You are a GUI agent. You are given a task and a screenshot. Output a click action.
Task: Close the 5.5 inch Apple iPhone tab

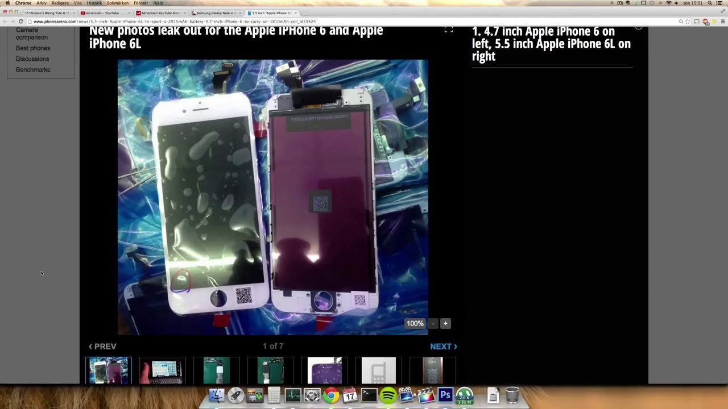point(296,12)
